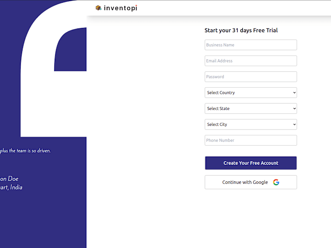The height and width of the screenshot is (248, 331).
Task: Click the 31 days Free Trial heading
Action: click(241, 30)
